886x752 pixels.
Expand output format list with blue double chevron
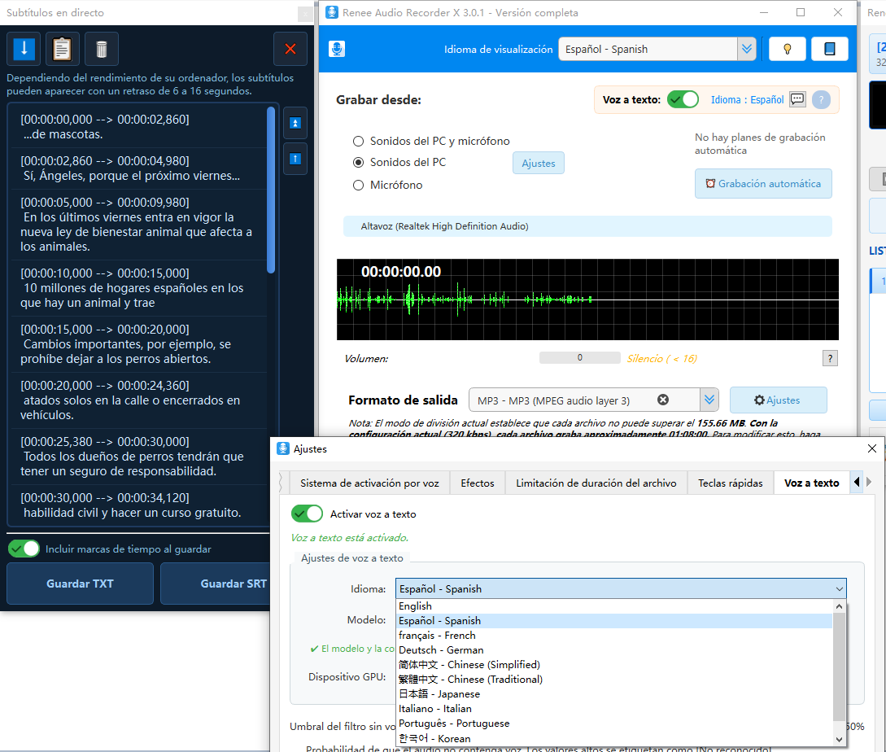pos(709,400)
